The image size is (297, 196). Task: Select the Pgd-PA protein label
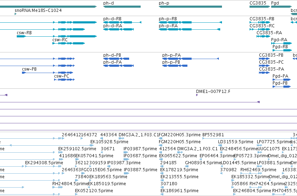coord(280,76)
